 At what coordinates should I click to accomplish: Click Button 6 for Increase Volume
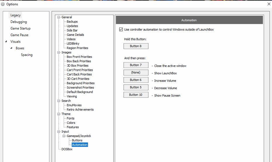click(136, 80)
